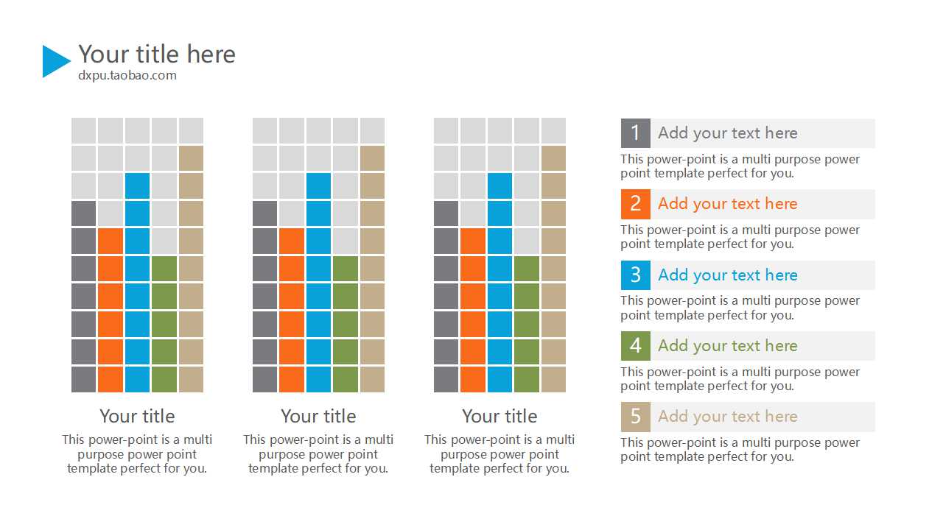Image resolution: width=943 pixels, height=530 pixels.
Task: Select "Your title" caption under the middle chart
Action: pyautogui.click(x=318, y=416)
